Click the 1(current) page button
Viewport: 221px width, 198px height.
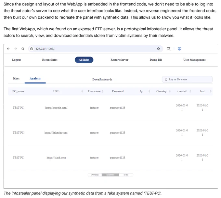click(x=110, y=175)
